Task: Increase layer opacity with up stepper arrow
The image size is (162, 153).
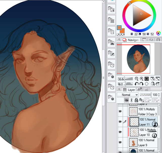Action: [159, 94]
